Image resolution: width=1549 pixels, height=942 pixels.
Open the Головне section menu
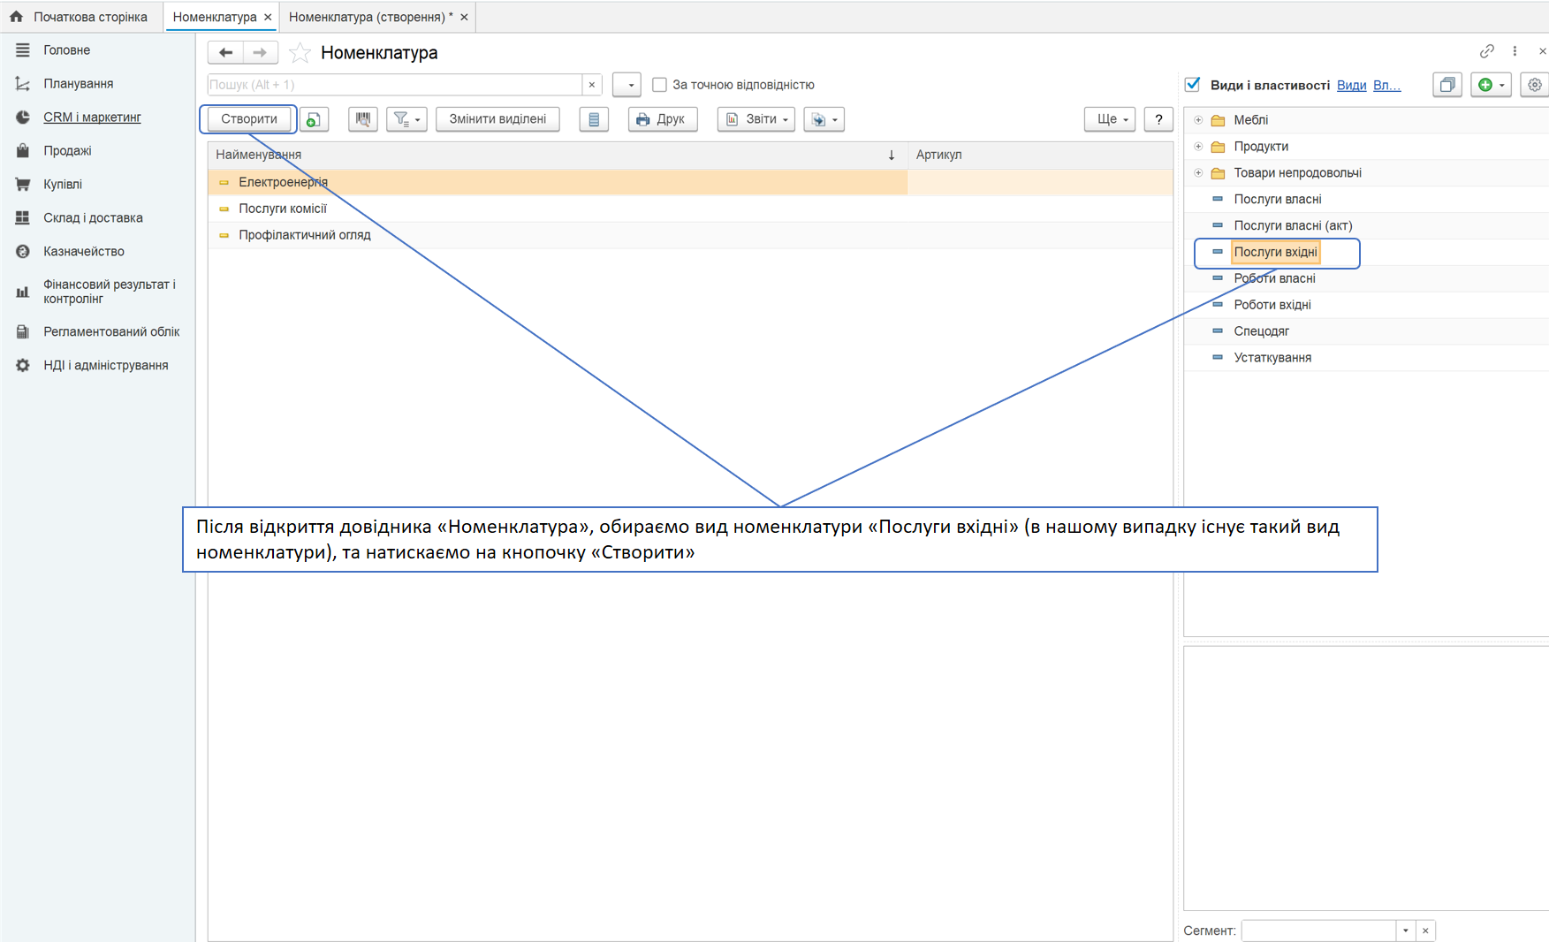pos(66,50)
